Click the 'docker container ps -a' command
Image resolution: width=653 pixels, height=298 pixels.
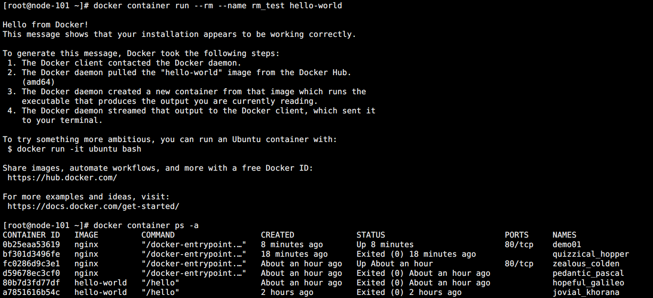[x=146, y=225]
